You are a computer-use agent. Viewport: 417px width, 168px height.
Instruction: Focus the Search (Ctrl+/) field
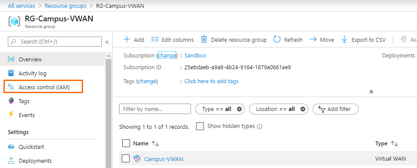pyautogui.click(x=55, y=41)
